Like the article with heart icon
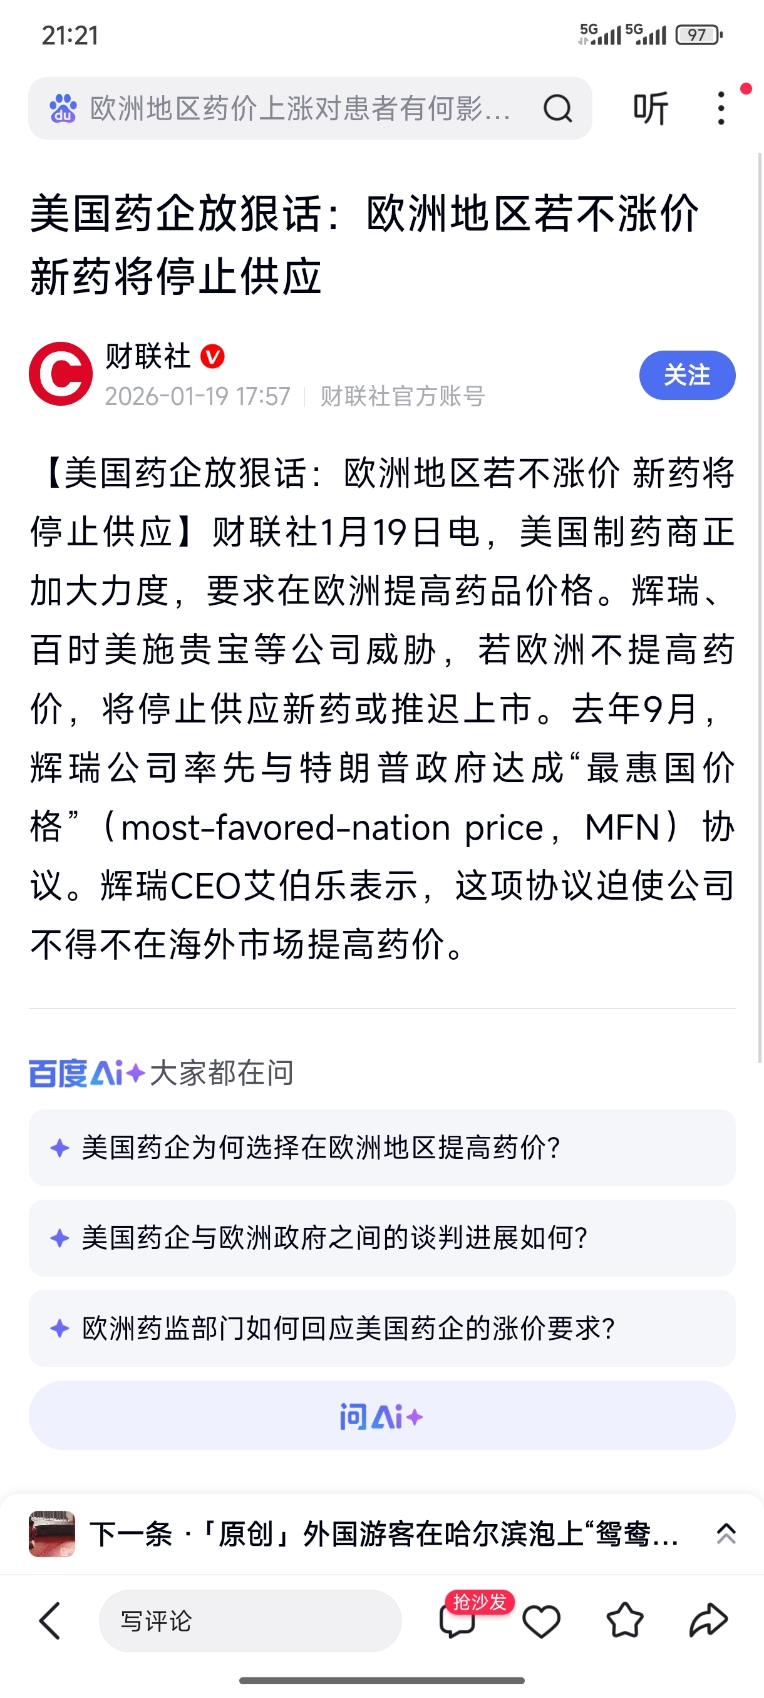The width and height of the screenshot is (764, 1698). point(541,1620)
